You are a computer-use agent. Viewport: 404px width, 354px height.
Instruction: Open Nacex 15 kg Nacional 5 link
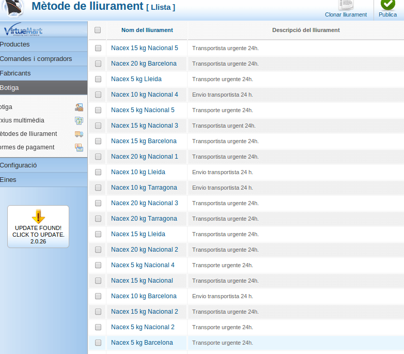[x=145, y=48]
